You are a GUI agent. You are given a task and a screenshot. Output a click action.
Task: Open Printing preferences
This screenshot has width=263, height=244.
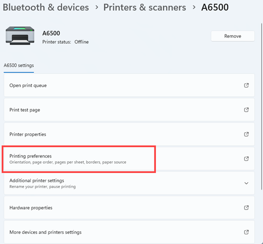tap(129, 158)
